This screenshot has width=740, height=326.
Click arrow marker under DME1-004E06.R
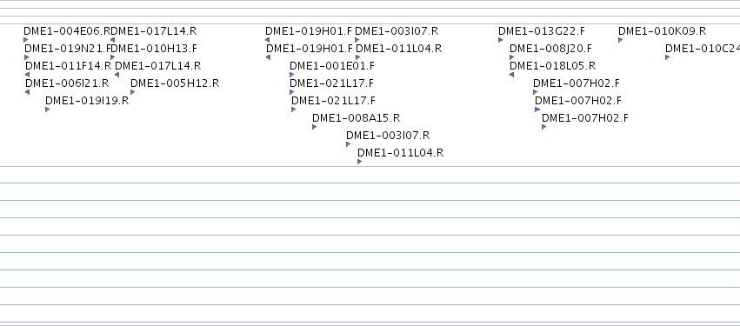point(25,40)
